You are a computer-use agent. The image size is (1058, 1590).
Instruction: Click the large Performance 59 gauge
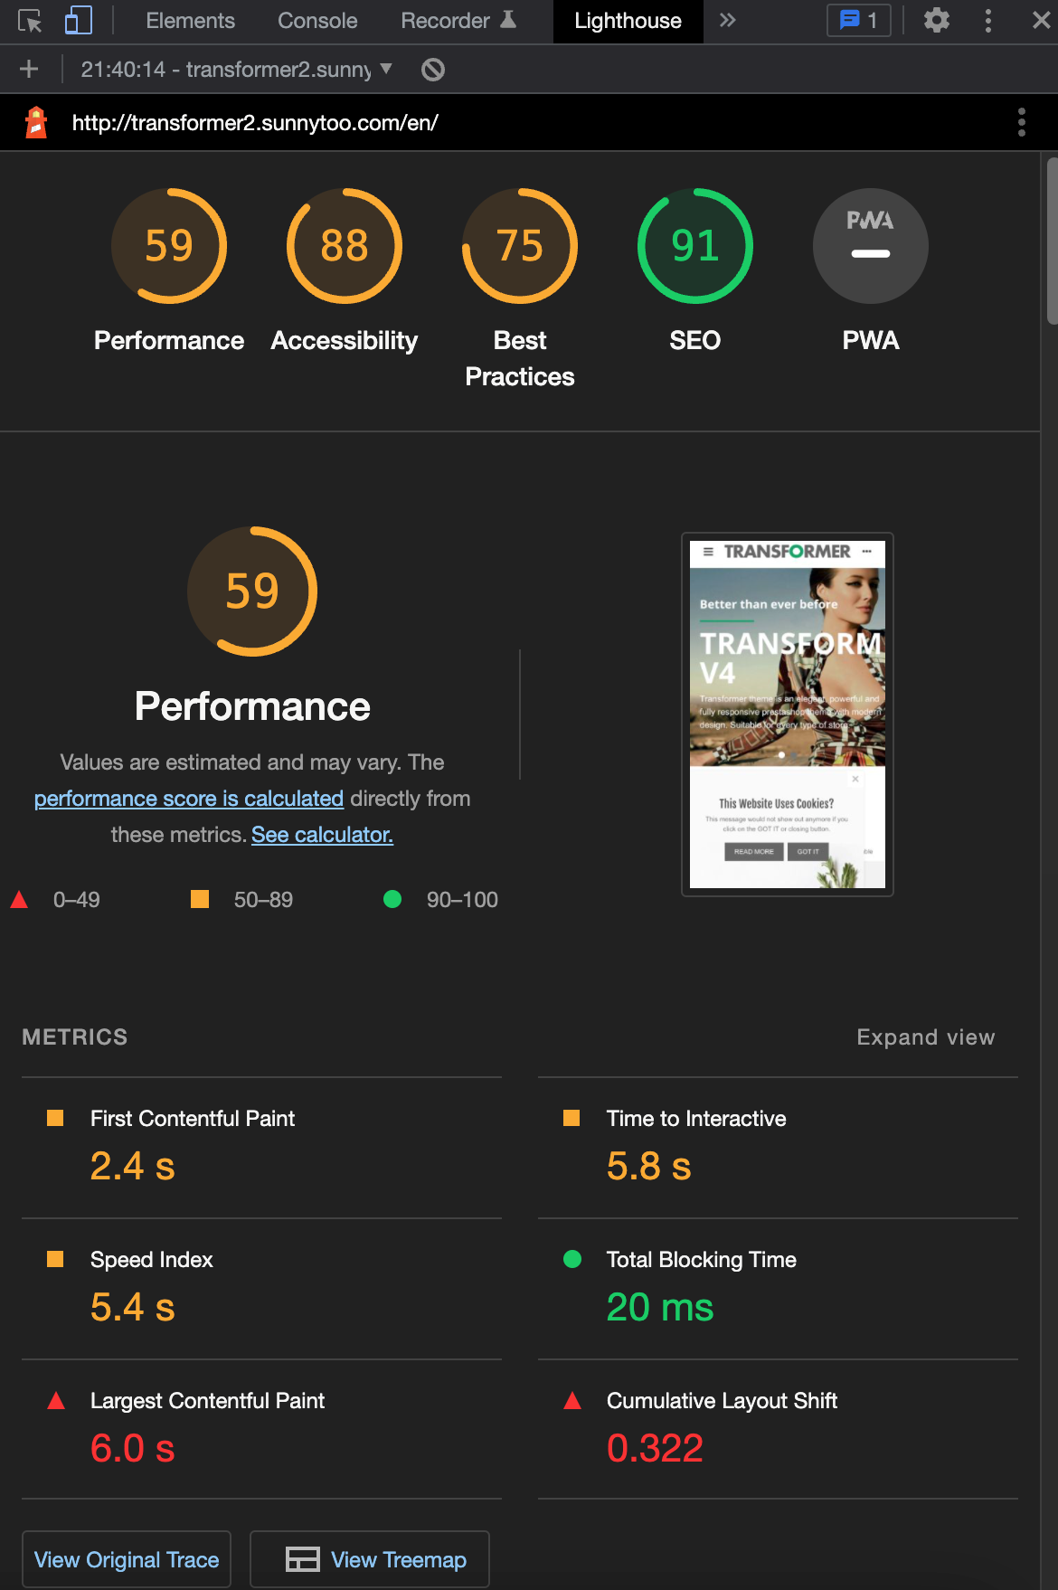point(252,592)
